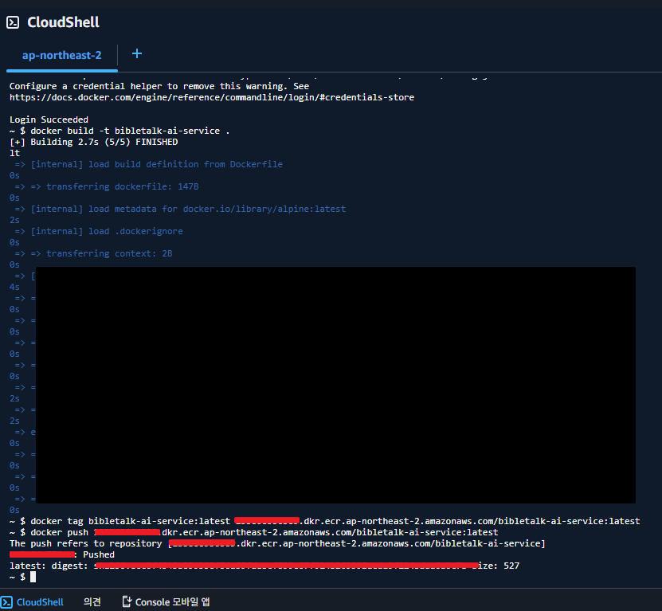This screenshot has height=611, width=662.
Task: Click 'transferring context: 2B' line
Action: coord(94,254)
